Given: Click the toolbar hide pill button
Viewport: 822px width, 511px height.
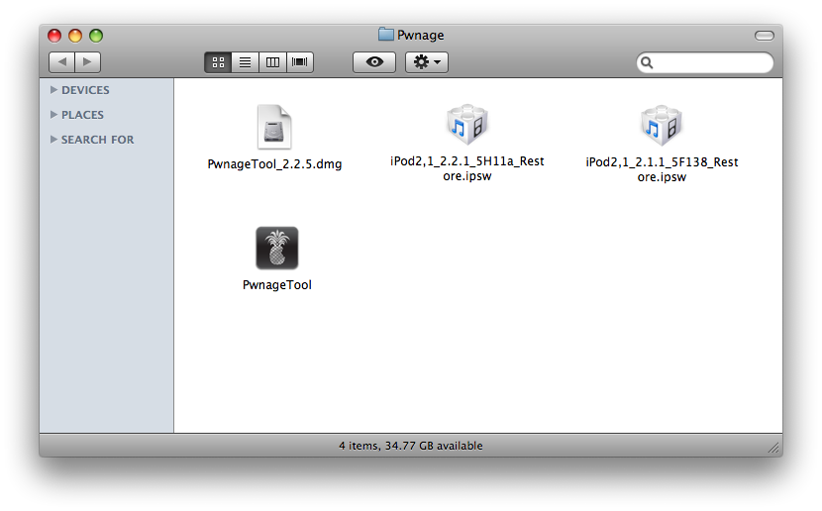Looking at the screenshot, I should [x=764, y=36].
